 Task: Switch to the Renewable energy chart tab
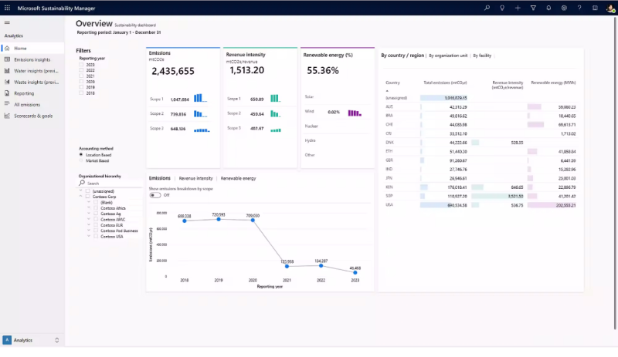pos(238,178)
